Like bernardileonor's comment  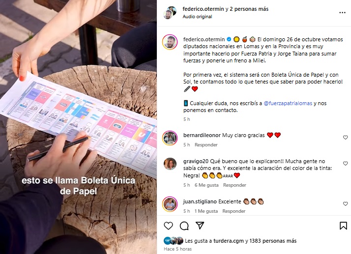(x=346, y=138)
